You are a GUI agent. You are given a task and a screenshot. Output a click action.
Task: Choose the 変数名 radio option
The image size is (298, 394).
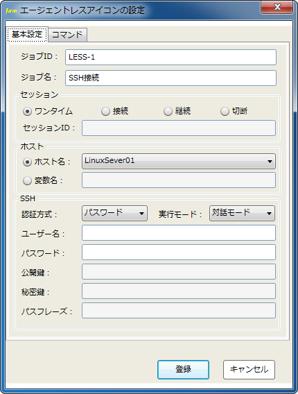(27, 180)
